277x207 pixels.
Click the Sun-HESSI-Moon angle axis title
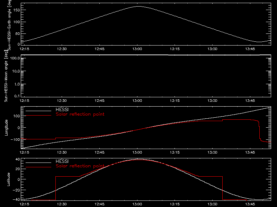6,76
